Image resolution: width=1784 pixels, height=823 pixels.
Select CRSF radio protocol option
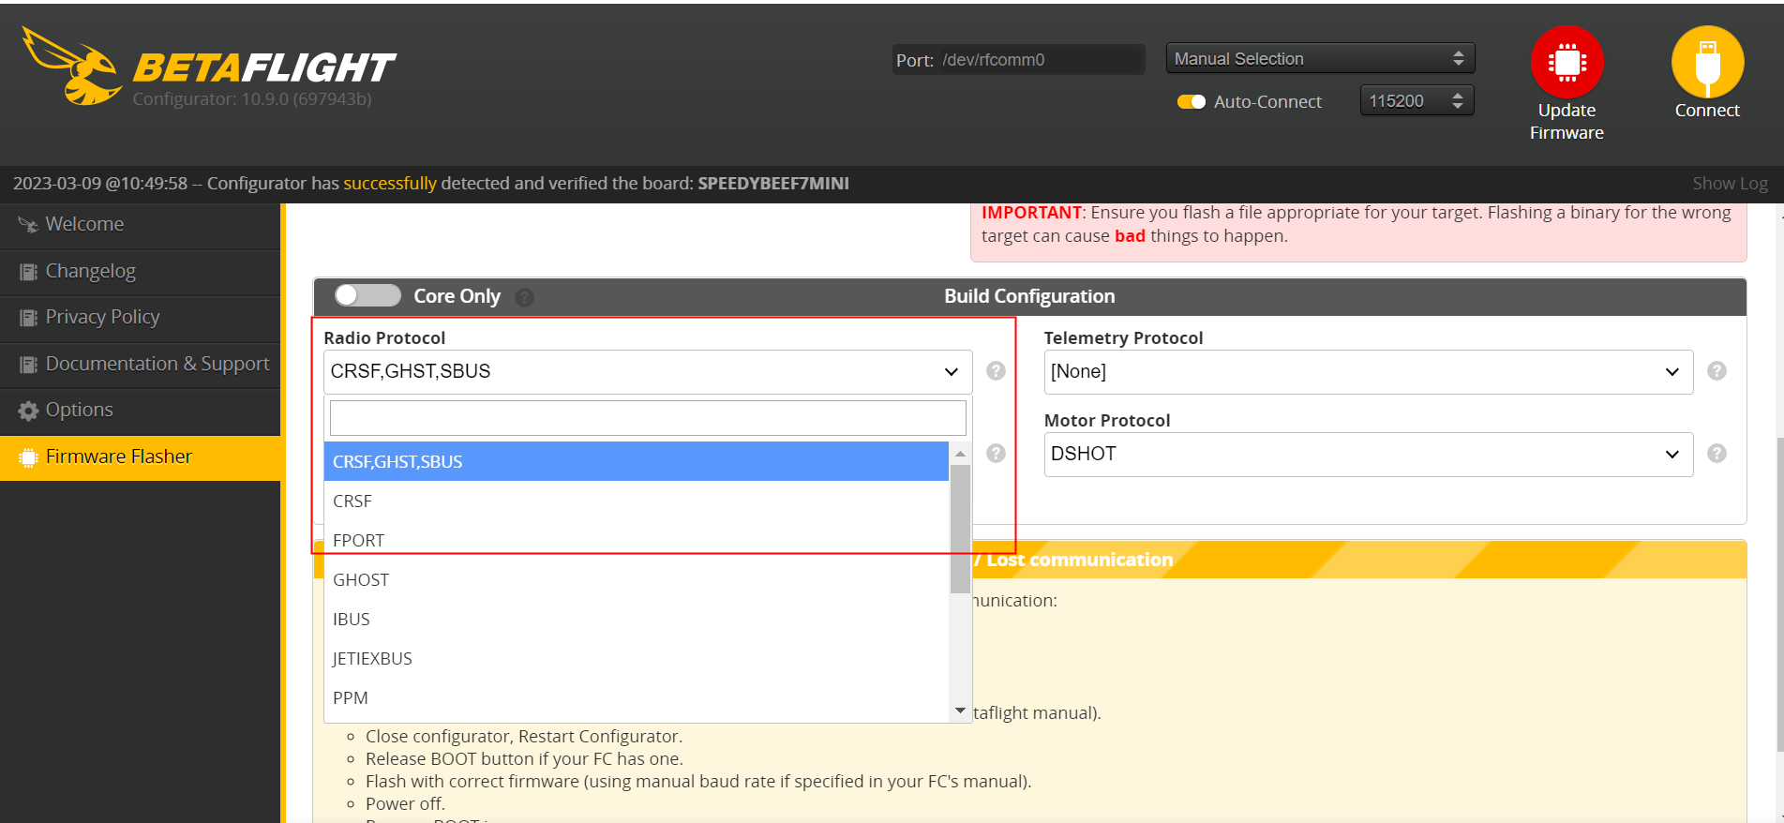click(637, 501)
